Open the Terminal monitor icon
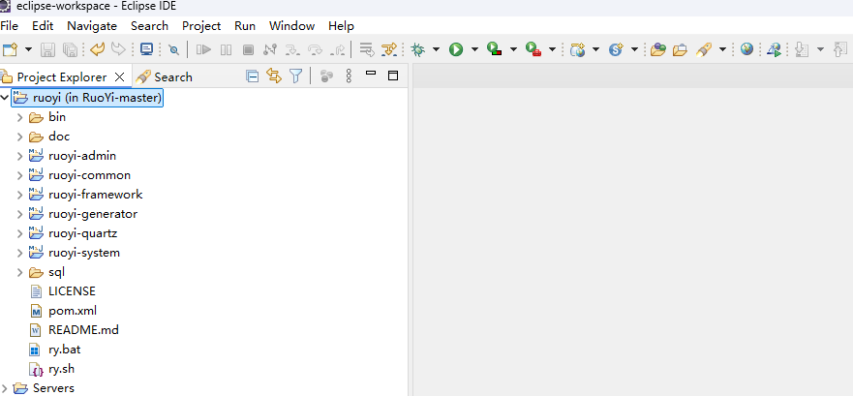 point(146,49)
